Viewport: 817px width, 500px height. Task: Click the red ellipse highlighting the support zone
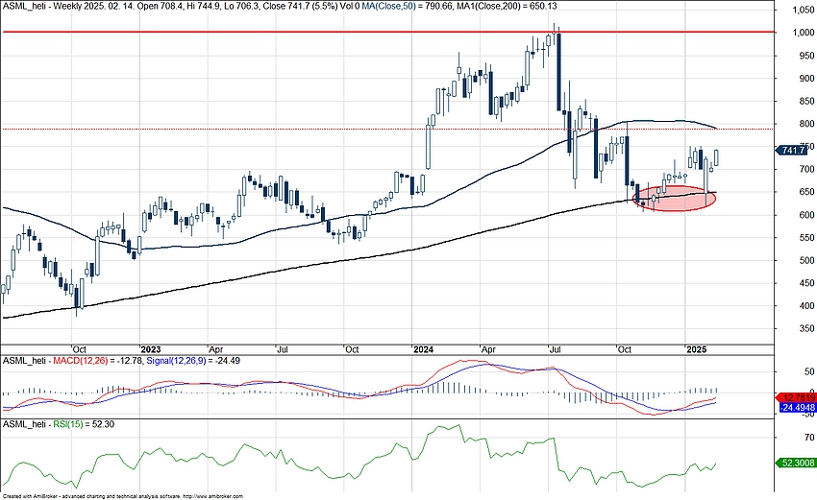coord(675,199)
